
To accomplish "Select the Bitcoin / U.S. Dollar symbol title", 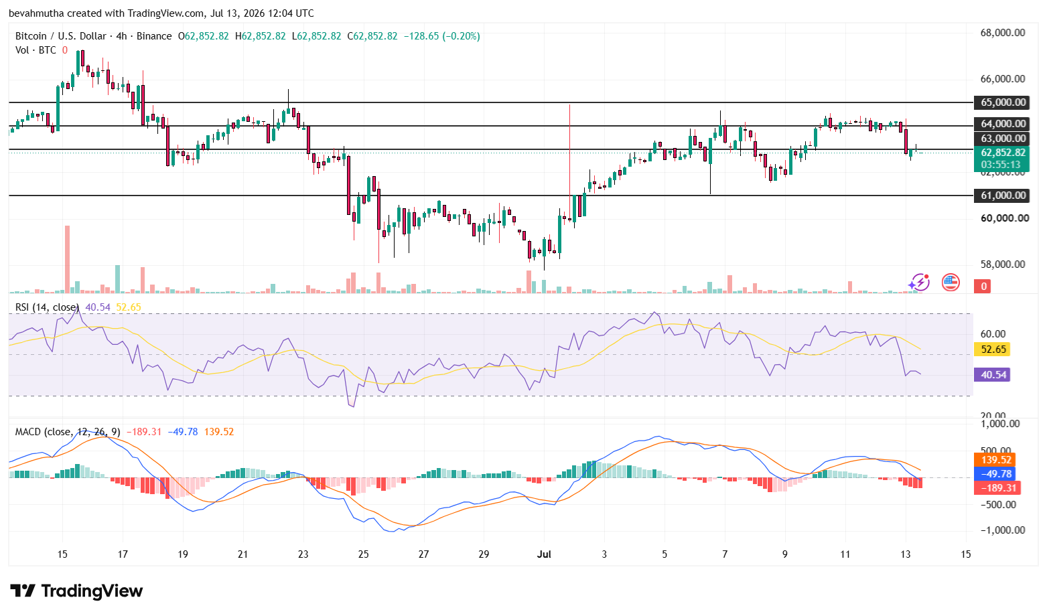I will (x=60, y=36).
